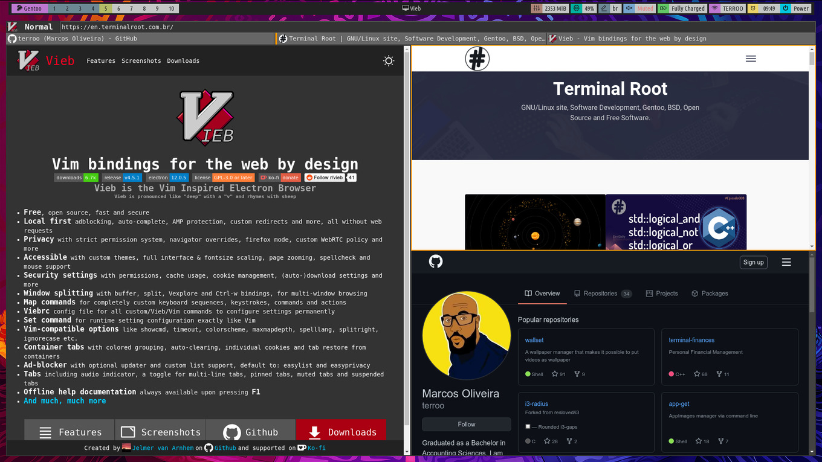Switch to workspace 5
Image resolution: width=822 pixels, height=462 pixels.
click(105, 8)
